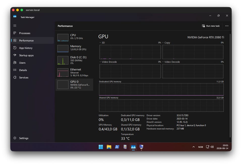Click the Task Manager taskbar icon

pyautogui.click(x=133, y=147)
